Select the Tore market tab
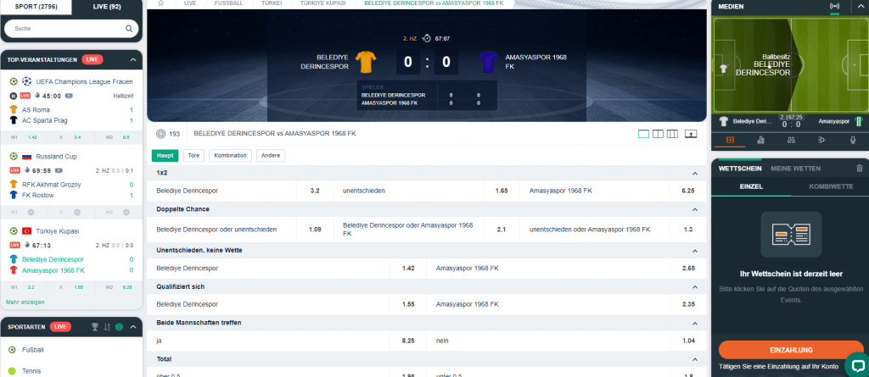The height and width of the screenshot is (377, 869). (x=194, y=156)
